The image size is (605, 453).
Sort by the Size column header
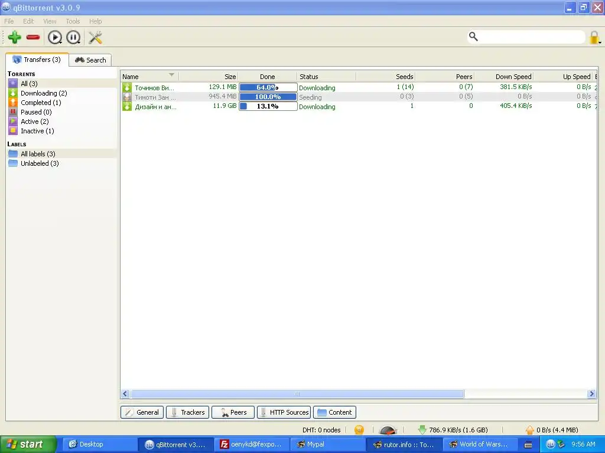209,76
